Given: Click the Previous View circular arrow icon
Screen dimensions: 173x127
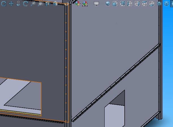Looking at the screenshot, I should pos(3,4).
